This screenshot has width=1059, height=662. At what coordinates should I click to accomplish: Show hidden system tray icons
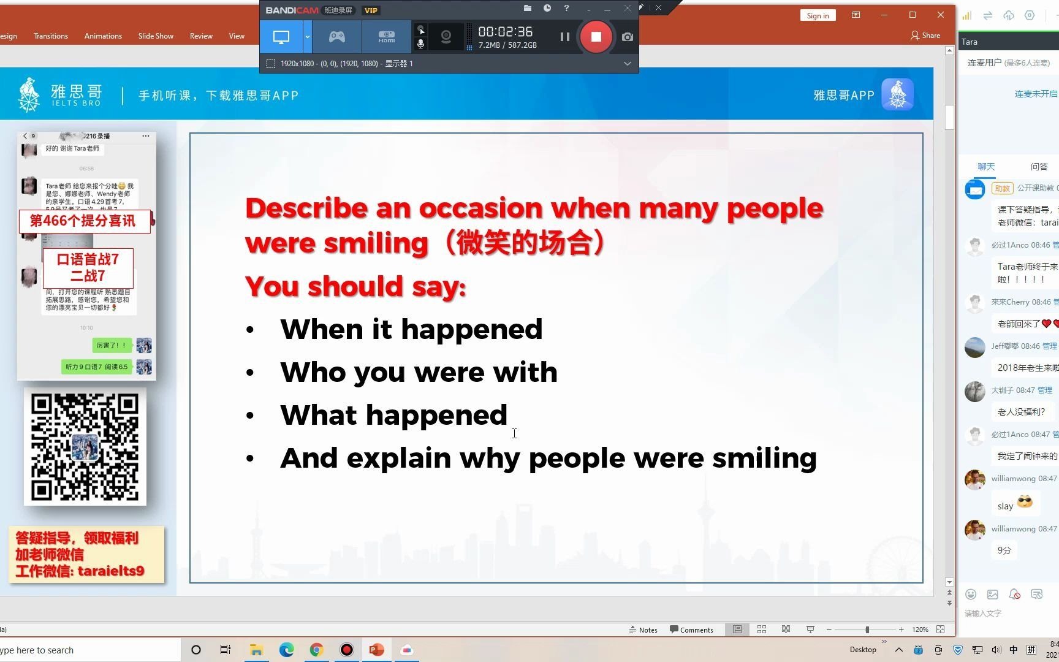[898, 650]
